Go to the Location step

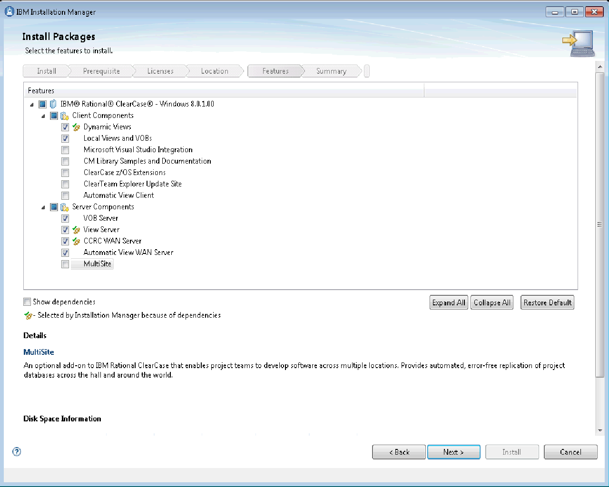[x=215, y=71]
